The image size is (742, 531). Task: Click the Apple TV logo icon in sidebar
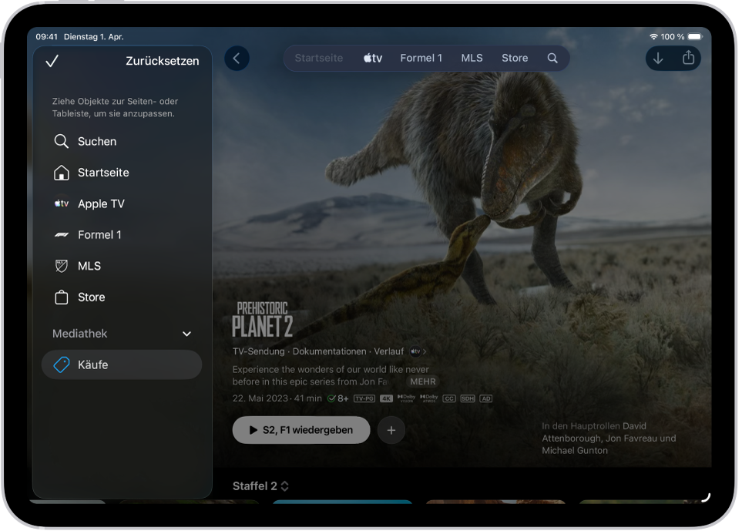62,203
